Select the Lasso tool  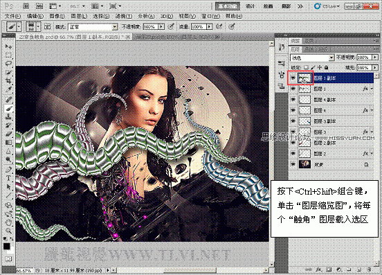8,64
